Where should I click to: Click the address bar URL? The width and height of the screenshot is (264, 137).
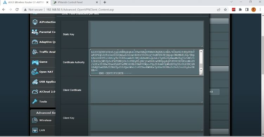point(80,9)
